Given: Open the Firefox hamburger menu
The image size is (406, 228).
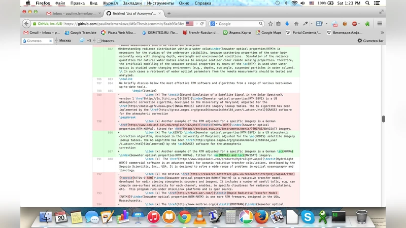Looking at the screenshot, I should (x=380, y=23).
